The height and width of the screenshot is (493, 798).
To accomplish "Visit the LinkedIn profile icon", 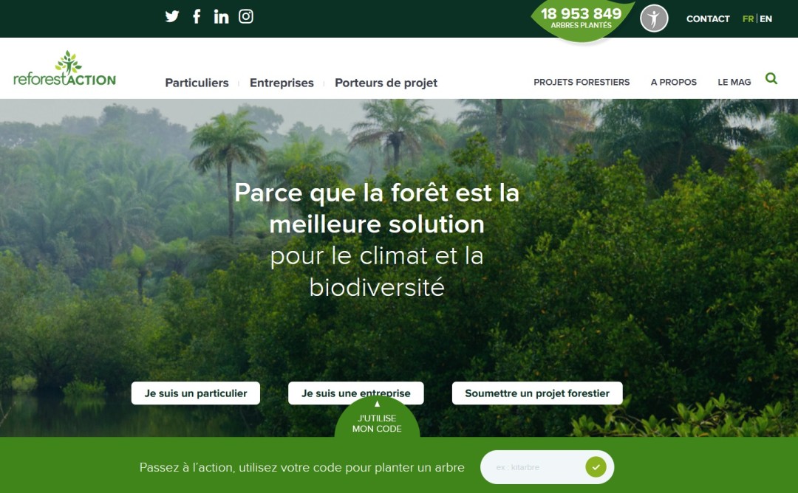I will [x=221, y=17].
